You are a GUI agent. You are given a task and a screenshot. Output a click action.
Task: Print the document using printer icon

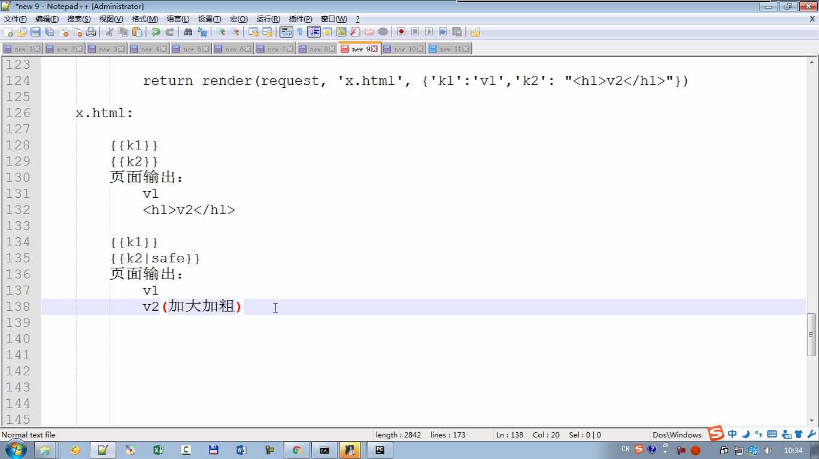pos(91,32)
